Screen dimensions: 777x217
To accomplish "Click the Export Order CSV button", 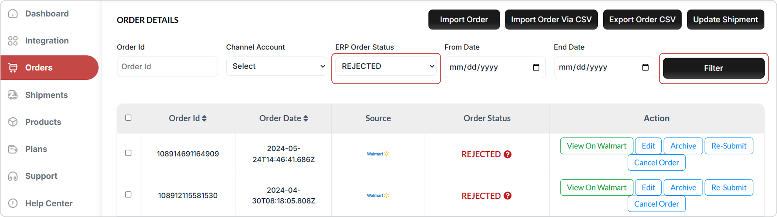I will point(642,20).
